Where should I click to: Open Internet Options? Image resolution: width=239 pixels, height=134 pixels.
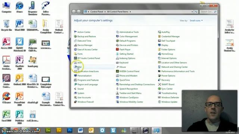[x=169, y=58]
